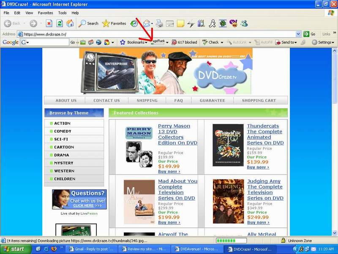Viewport: 338px width, 254px height.
Task: Expand the Links toolbar chevron
Action: [x=334, y=33]
